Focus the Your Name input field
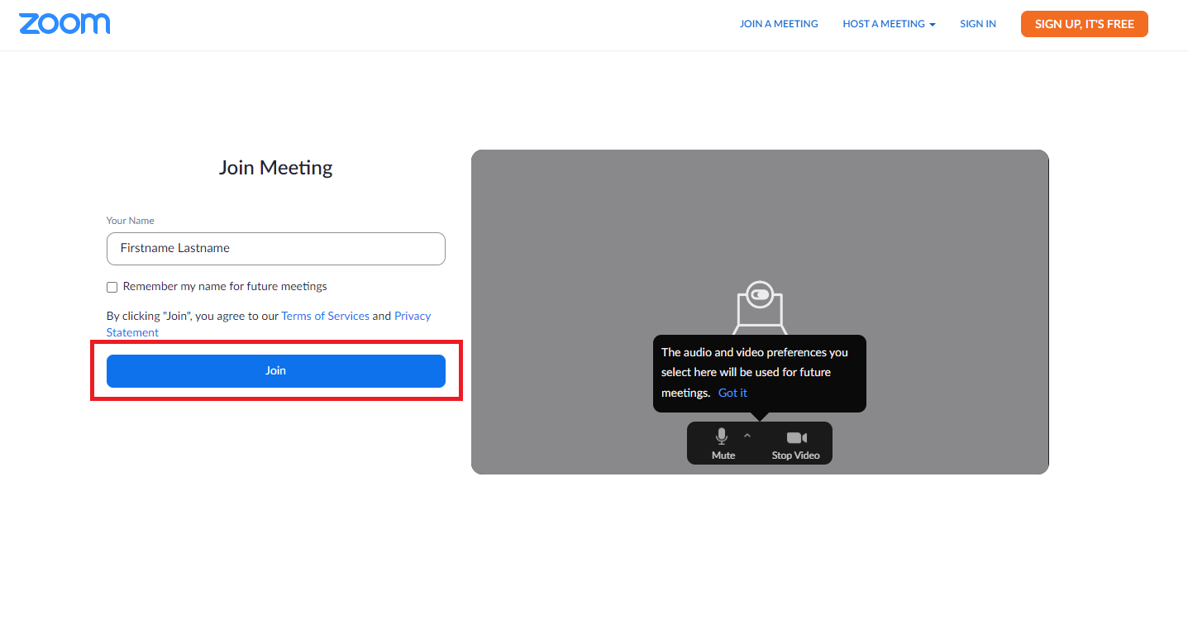The width and height of the screenshot is (1188, 620). pyautogui.click(x=275, y=248)
